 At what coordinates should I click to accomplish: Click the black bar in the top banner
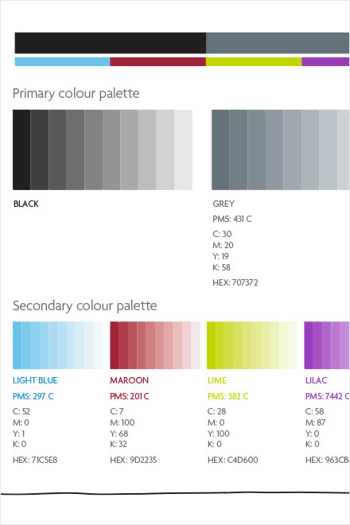111,43
